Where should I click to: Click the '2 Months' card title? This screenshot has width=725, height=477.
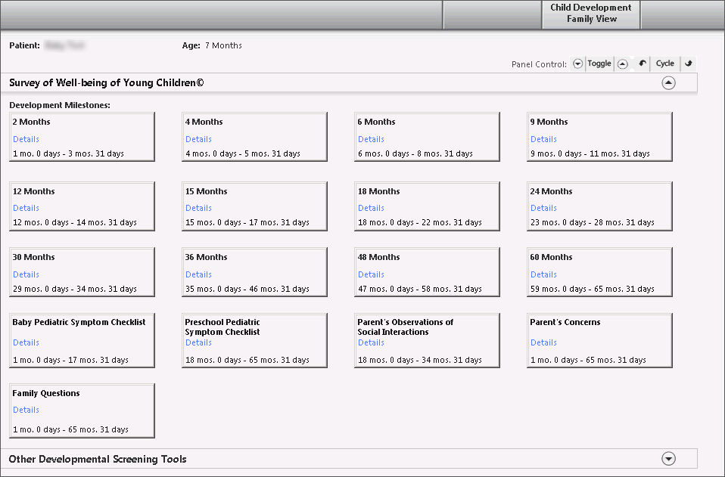tap(32, 122)
